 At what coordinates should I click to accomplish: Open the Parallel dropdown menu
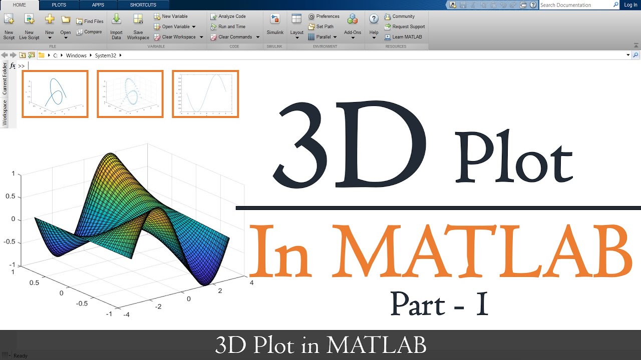pos(335,37)
